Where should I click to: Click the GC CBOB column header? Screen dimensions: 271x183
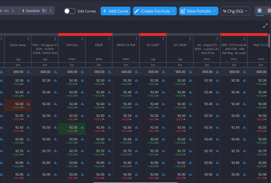(180, 45)
